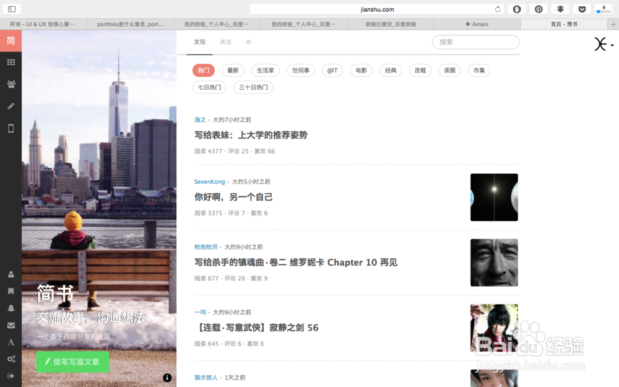Open the bell notifications icon in the sidebar
The width and height of the screenshot is (619, 387).
(x=10, y=308)
